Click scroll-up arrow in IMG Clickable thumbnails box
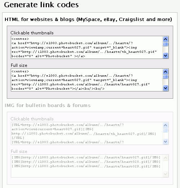Viewport: 180px width, 188px height. tap(165, 125)
